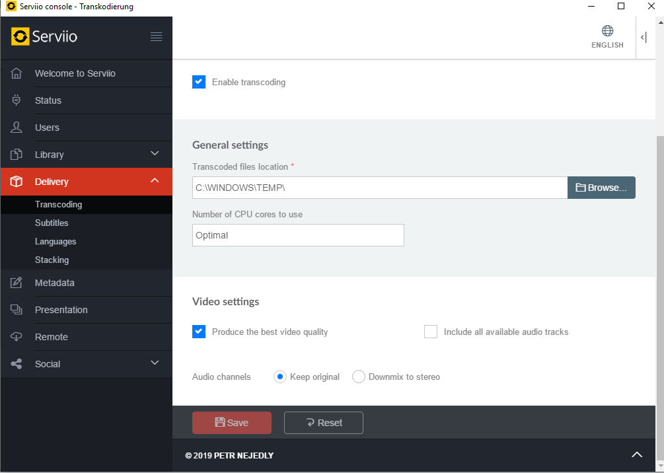
Task: Enable Include all available audio tracks
Action: pos(431,332)
